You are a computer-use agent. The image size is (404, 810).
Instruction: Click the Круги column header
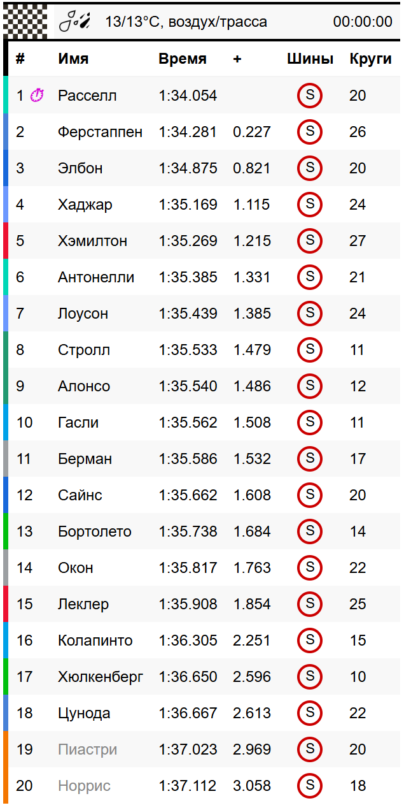[x=370, y=59]
